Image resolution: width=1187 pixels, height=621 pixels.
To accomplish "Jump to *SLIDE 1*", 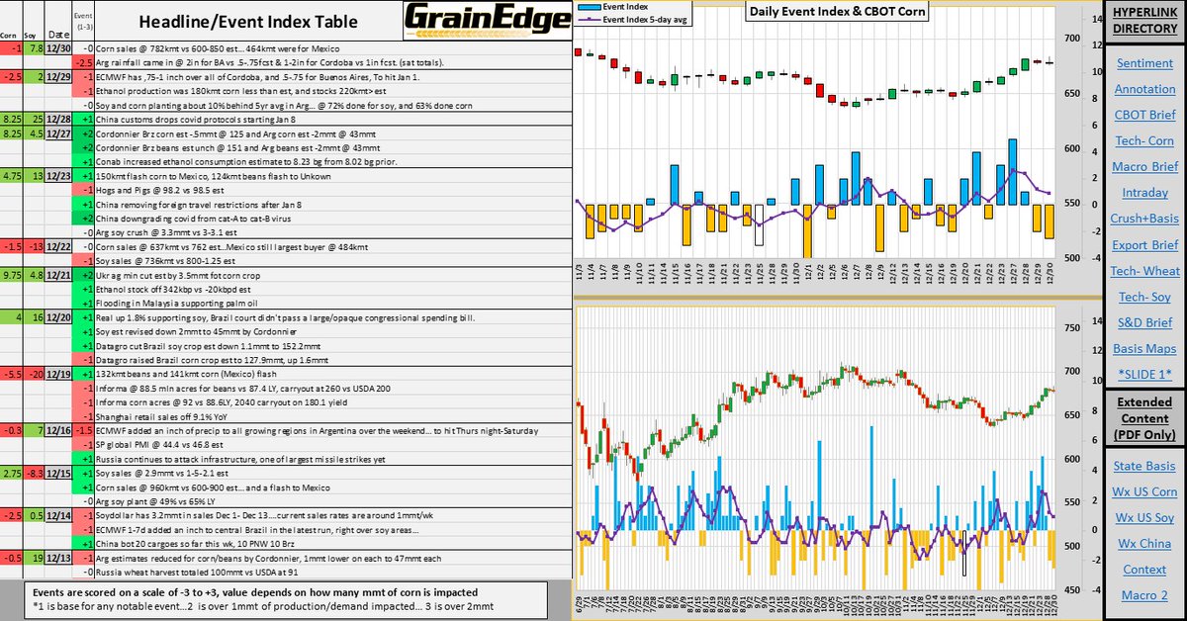I will click(1143, 373).
